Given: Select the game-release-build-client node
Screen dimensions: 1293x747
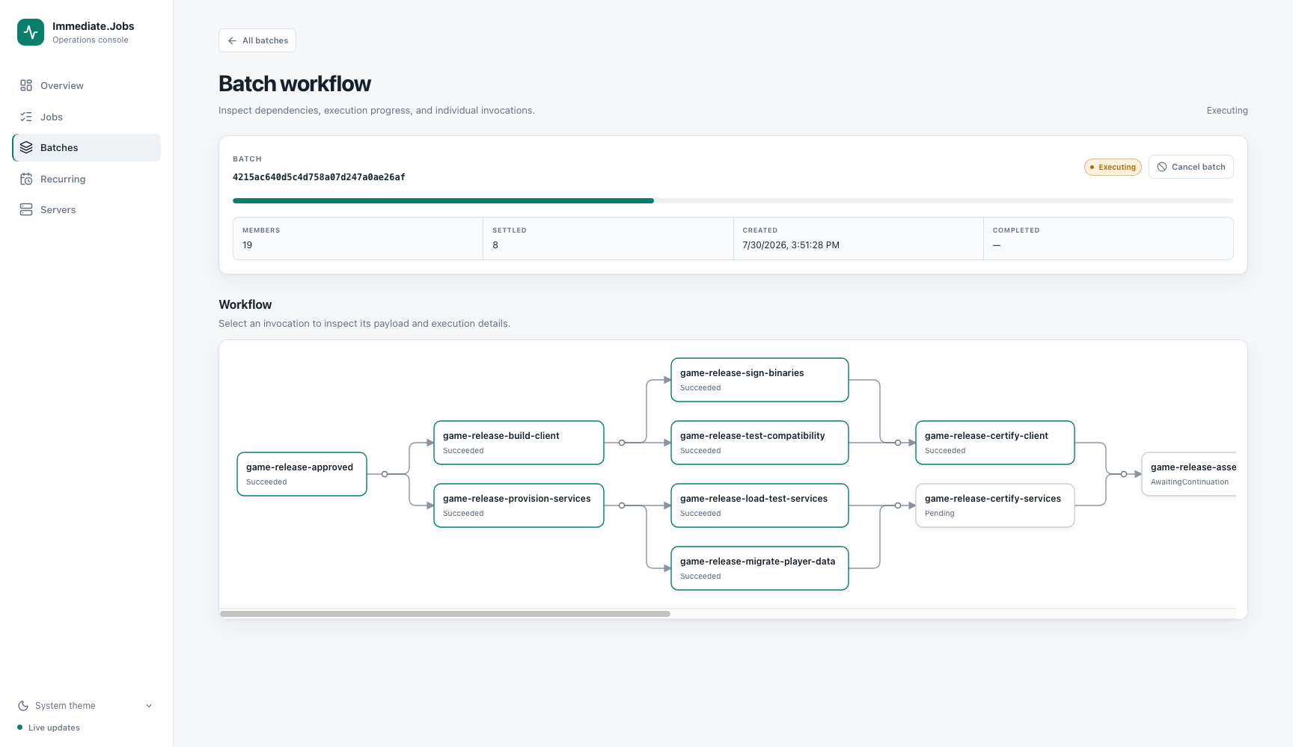Looking at the screenshot, I should (x=519, y=443).
